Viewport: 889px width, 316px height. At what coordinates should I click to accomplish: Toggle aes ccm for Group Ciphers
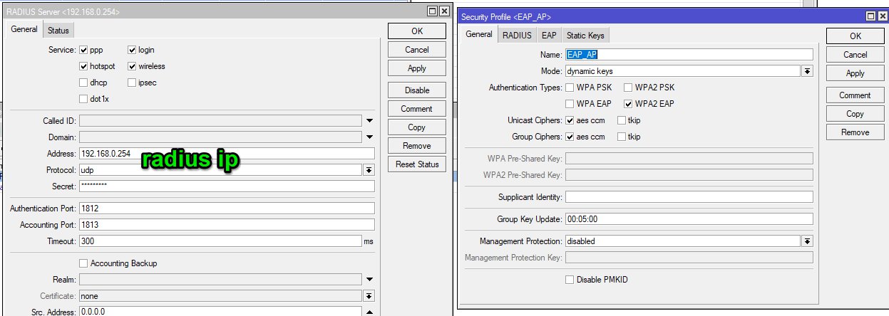[570, 137]
